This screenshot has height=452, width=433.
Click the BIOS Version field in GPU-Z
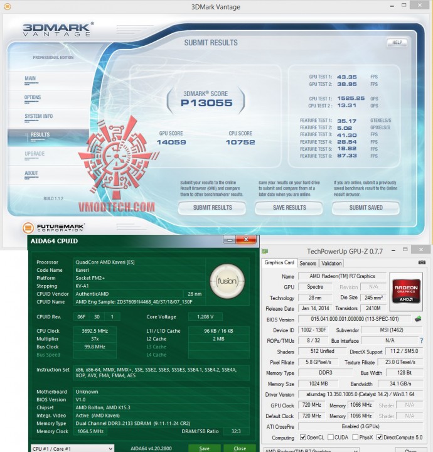click(x=355, y=319)
